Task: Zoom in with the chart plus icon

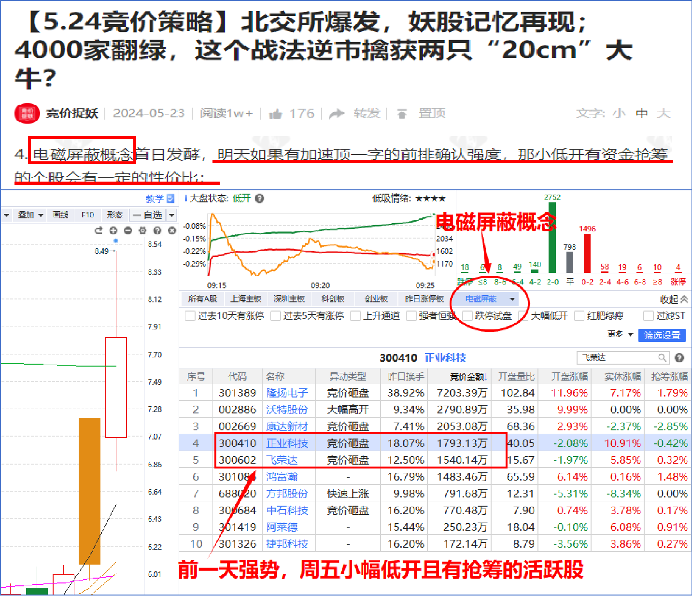Action: [113, 230]
